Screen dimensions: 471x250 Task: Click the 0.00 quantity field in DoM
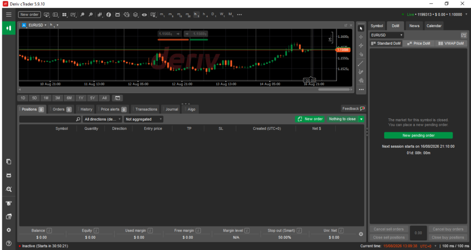point(419,233)
